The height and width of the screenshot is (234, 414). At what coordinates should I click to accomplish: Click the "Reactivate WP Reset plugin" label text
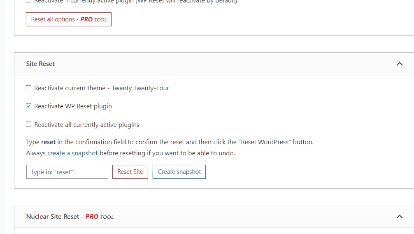(x=73, y=106)
